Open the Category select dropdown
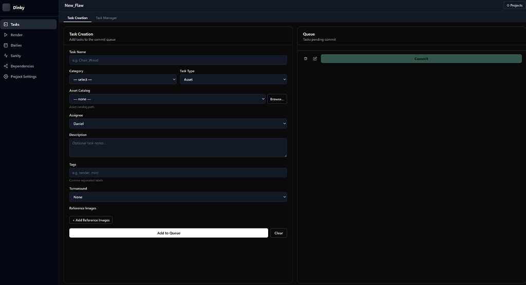Screen dimensions: 526x285 (123, 79)
